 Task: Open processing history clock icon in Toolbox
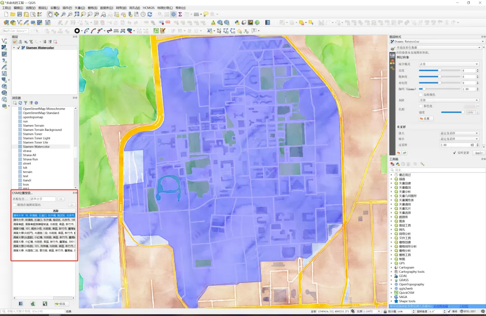click(x=403, y=164)
